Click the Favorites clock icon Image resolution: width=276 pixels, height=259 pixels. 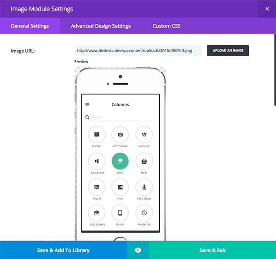(x=144, y=213)
